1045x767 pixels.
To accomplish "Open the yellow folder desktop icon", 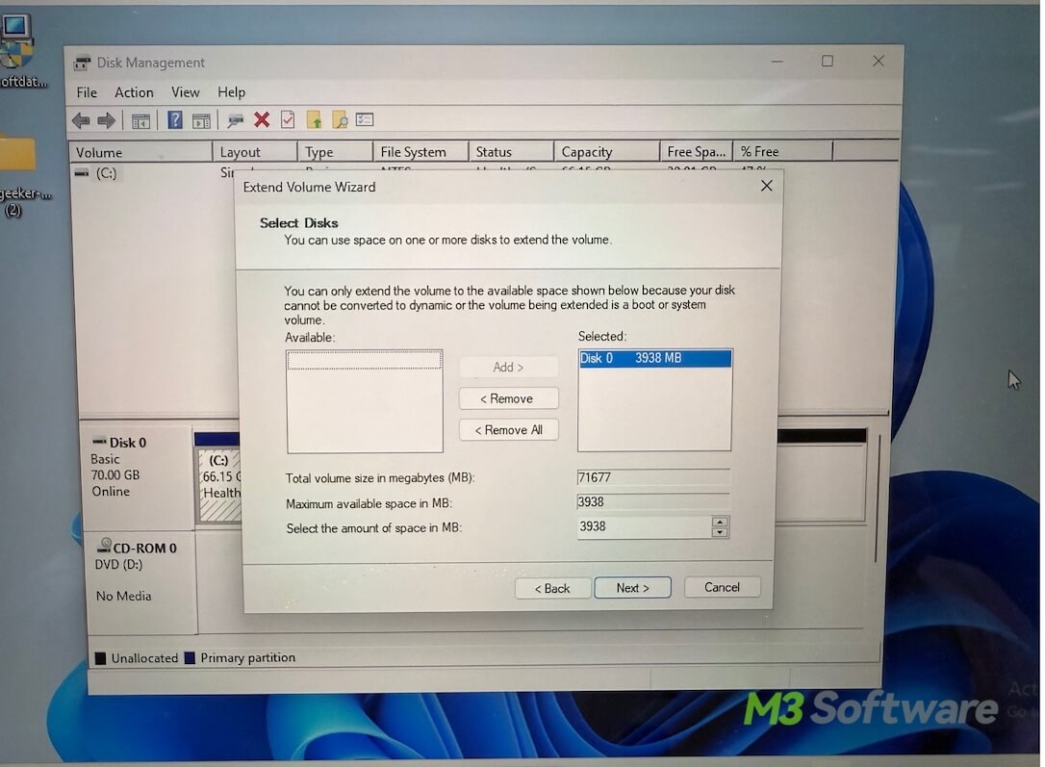I will point(17,154).
